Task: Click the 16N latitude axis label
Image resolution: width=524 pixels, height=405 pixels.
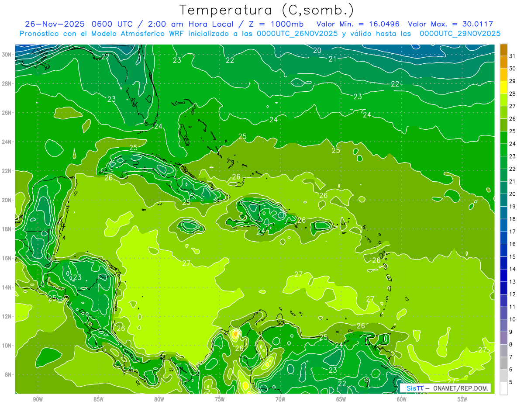Action: click(7, 258)
